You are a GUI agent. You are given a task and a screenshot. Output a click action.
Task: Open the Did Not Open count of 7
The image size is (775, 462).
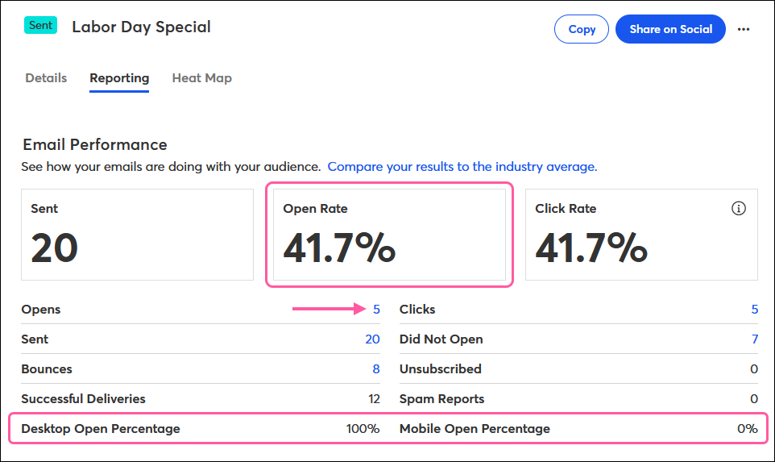754,339
